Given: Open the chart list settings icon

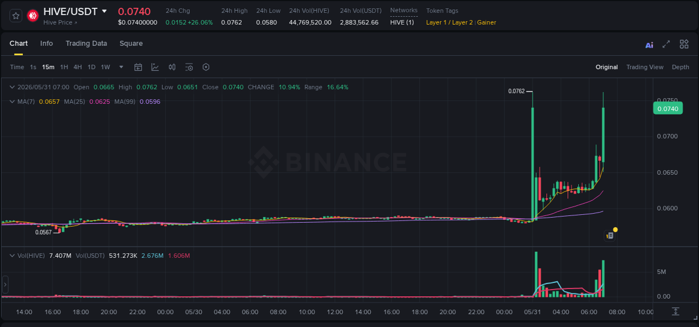Looking at the screenshot, I should pos(189,67).
